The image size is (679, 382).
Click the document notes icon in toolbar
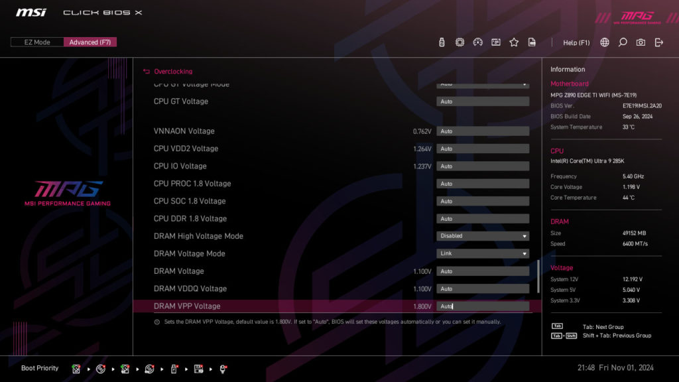click(532, 42)
